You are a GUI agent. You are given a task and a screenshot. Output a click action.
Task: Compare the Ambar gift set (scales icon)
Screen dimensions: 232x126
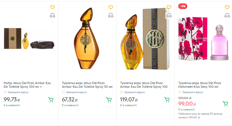52,15
